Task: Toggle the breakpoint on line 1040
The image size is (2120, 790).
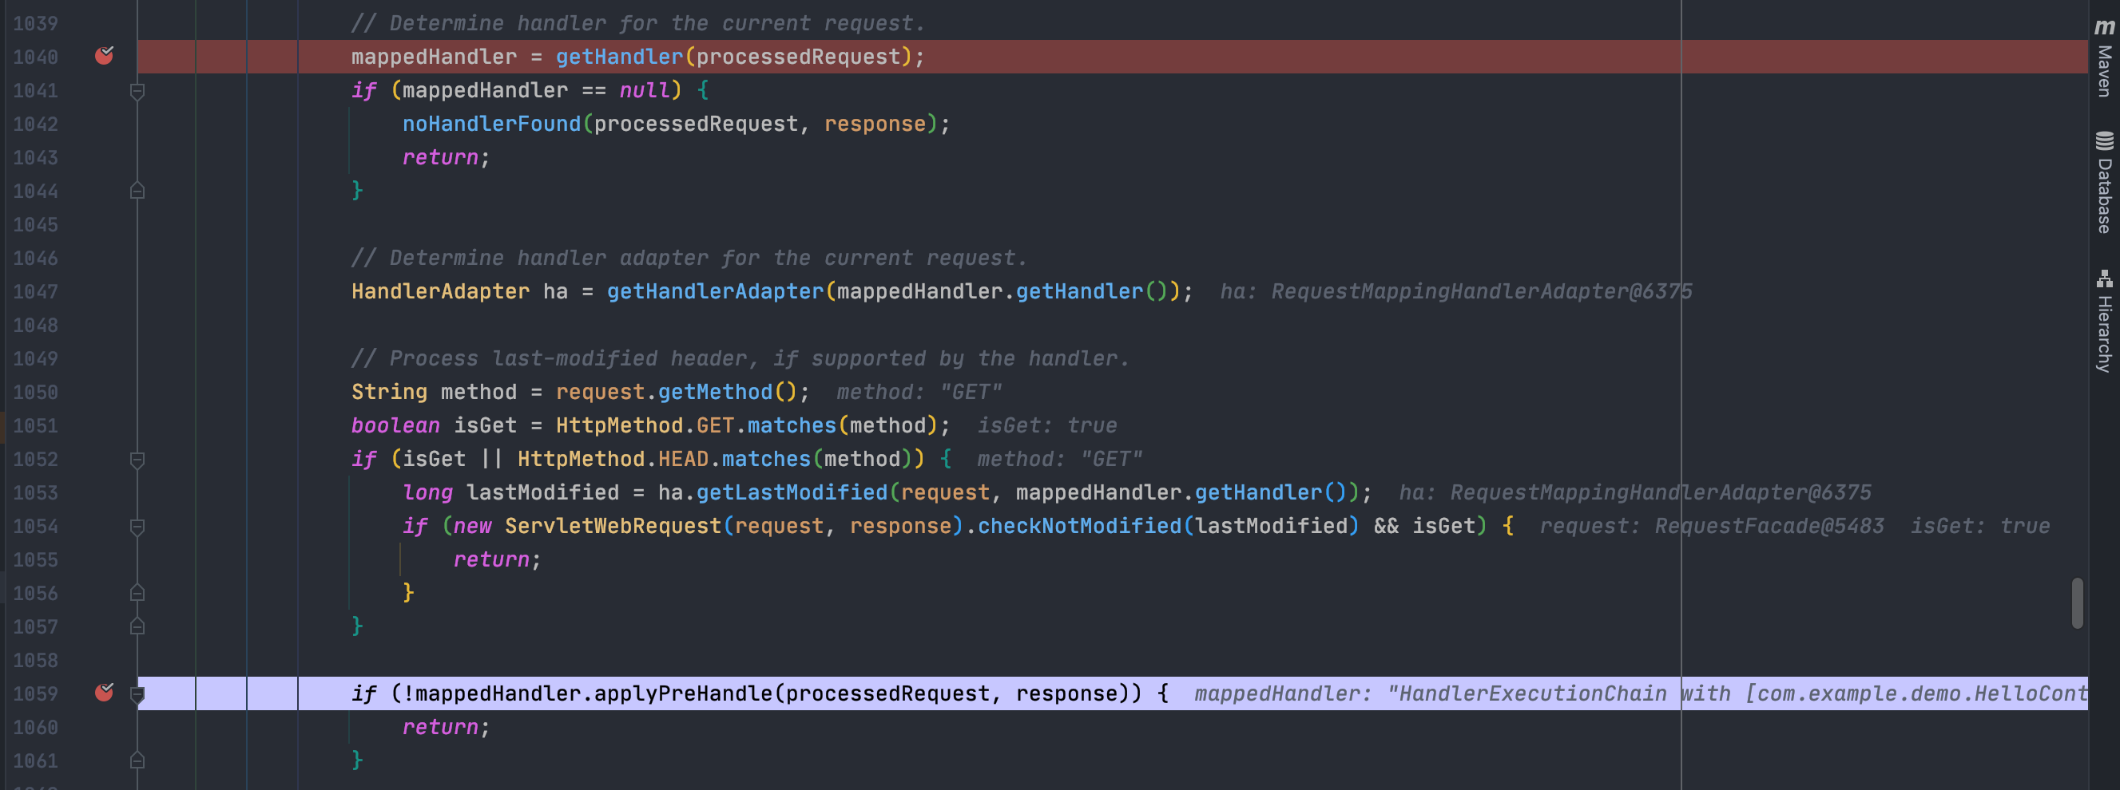Action: (105, 56)
